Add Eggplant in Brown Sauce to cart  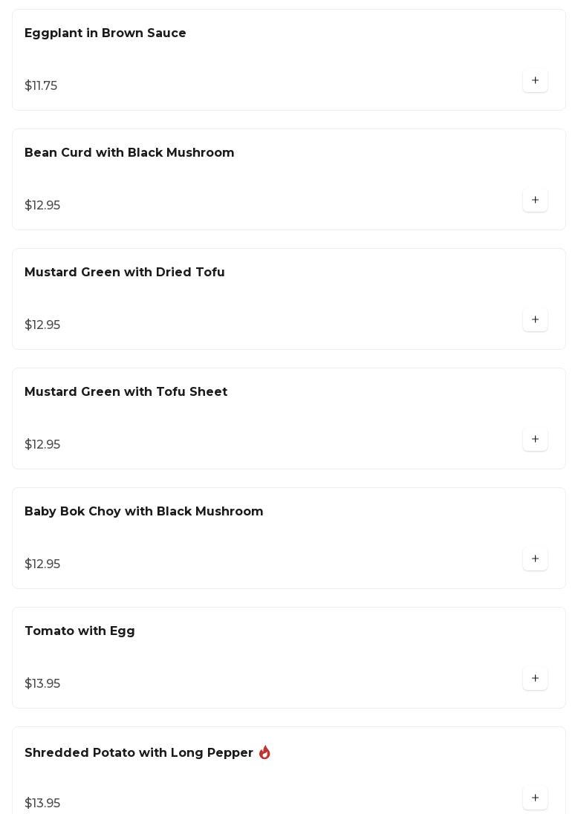[x=535, y=80]
